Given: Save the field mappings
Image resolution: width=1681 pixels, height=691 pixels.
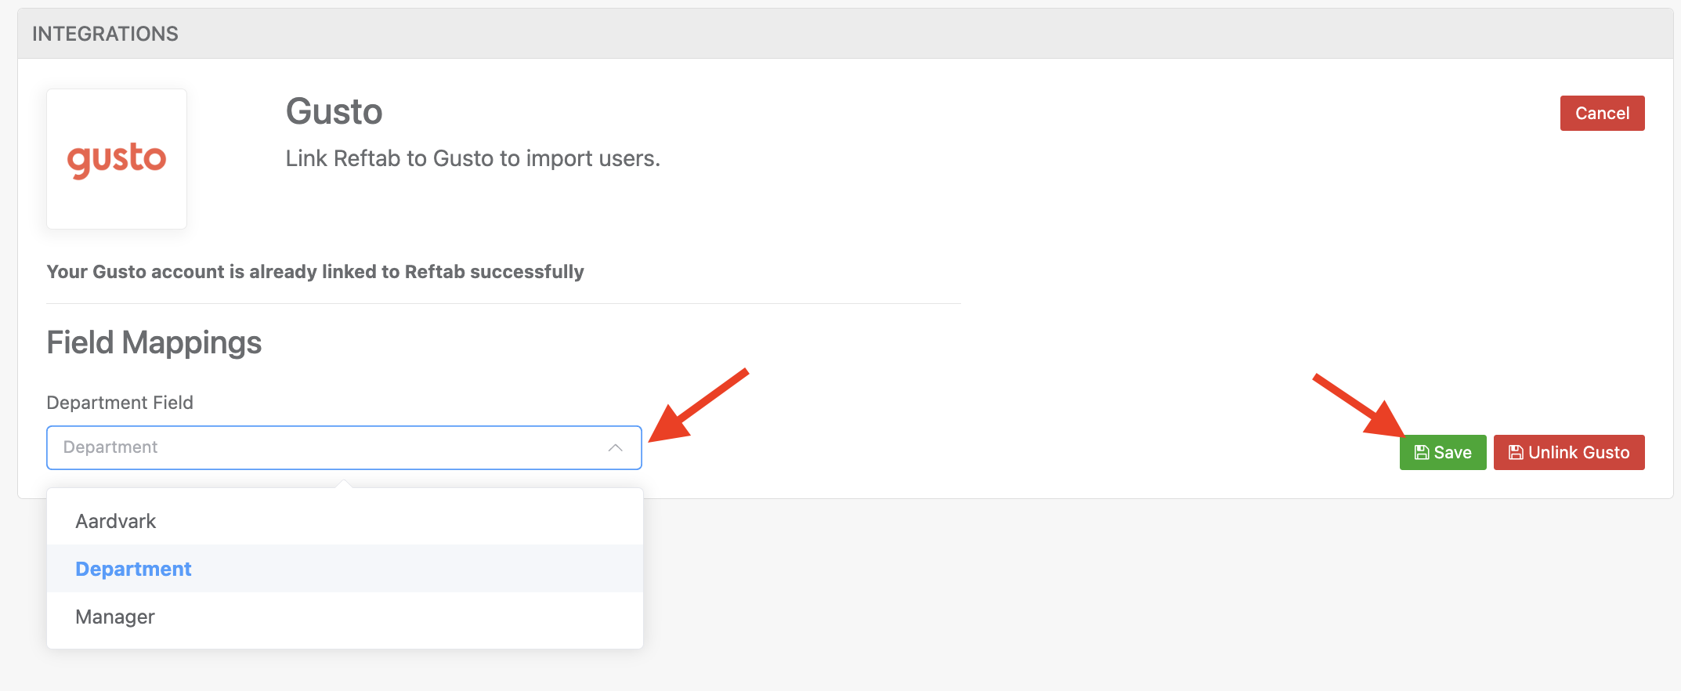Looking at the screenshot, I should click(1443, 453).
